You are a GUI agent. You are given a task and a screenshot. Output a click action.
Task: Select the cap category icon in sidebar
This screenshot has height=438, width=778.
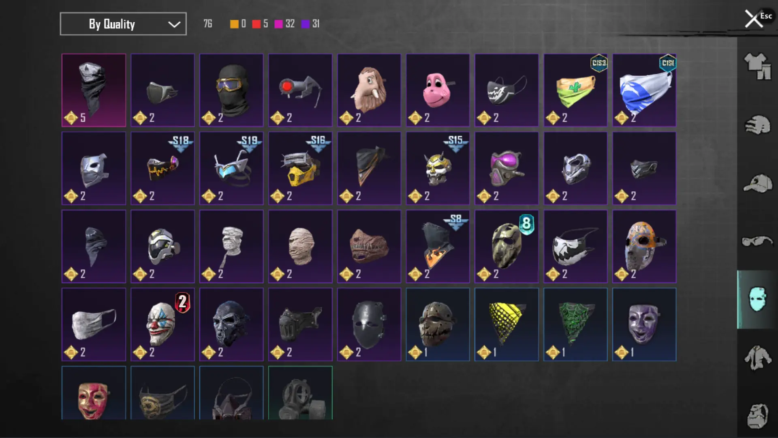pos(757,183)
